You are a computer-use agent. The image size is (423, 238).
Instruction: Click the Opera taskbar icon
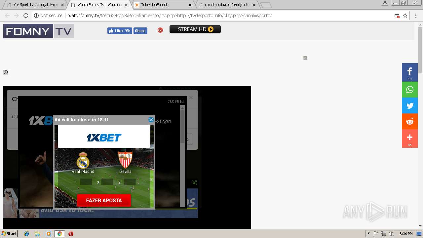[71, 234]
